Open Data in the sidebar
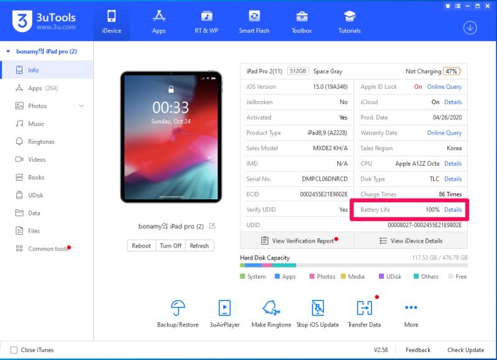Screen dimensions: 497x360 point(47,213)
